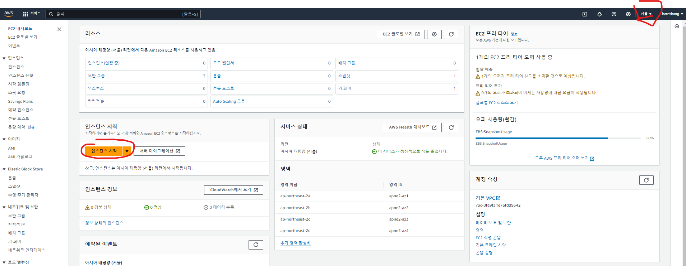This screenshot has width=686, height=266.
Task: Click the instances in alarm link
Action: 104,223
